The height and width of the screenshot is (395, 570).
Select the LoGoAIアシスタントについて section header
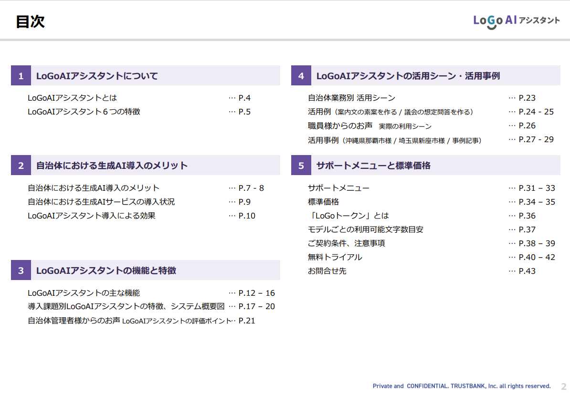97,76
